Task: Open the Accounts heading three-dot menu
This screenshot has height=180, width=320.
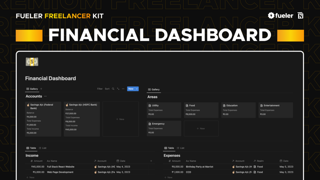Action: (45, 96)
